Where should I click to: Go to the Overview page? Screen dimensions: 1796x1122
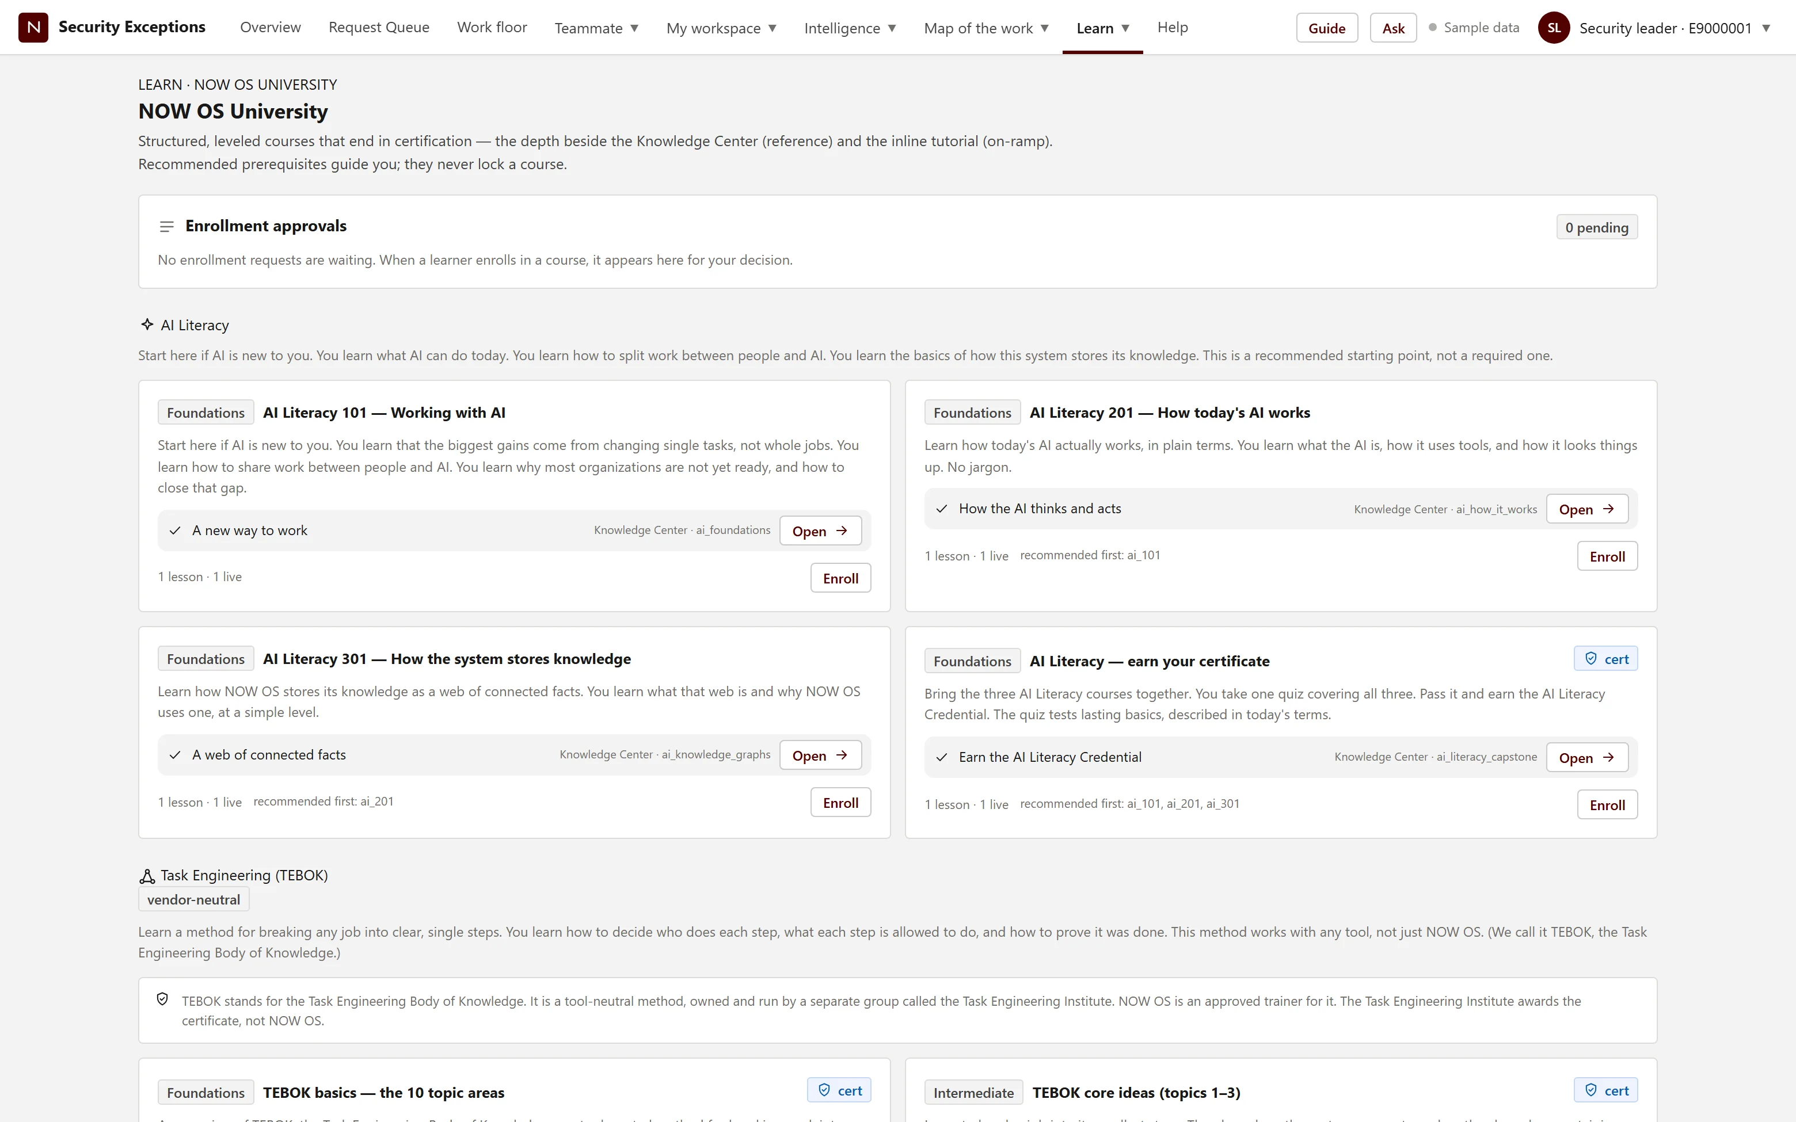(270, 28)
